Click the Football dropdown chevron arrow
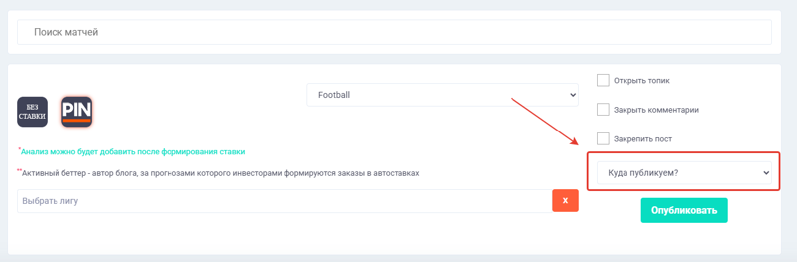The width and height of the screenshot is (797, 262). [x=573, y=95]
